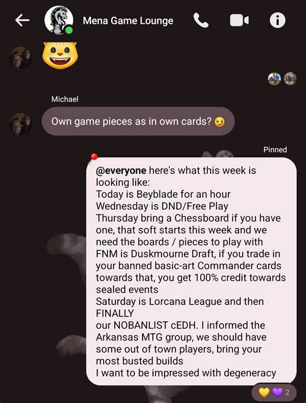Open the purple heart reaction

(277, 393)
